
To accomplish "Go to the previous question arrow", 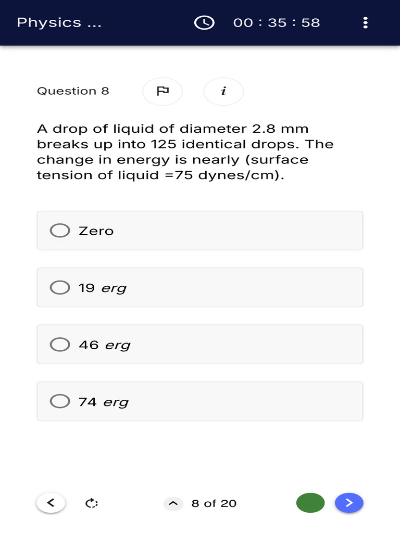I will point(51,503).
